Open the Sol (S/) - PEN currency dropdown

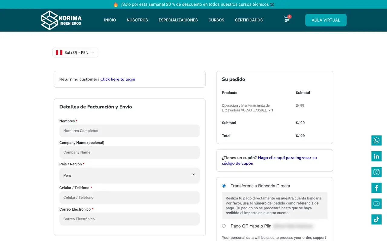[x=75, y=52]
